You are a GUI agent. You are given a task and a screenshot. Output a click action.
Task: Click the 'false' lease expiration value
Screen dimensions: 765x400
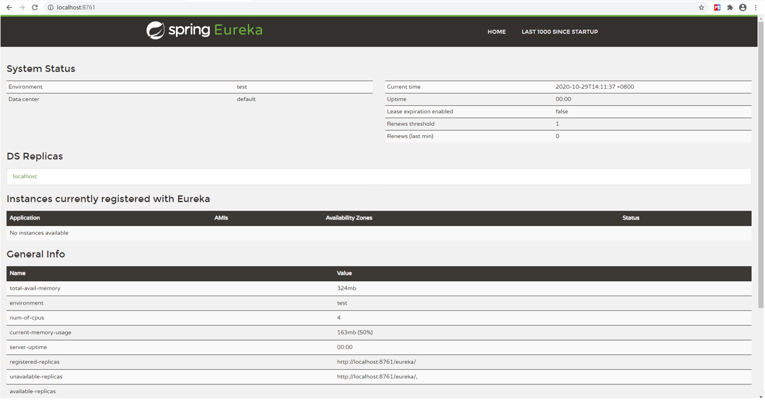coord(561,111)
